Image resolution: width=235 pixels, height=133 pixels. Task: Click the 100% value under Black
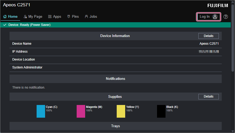coord(169,111)
